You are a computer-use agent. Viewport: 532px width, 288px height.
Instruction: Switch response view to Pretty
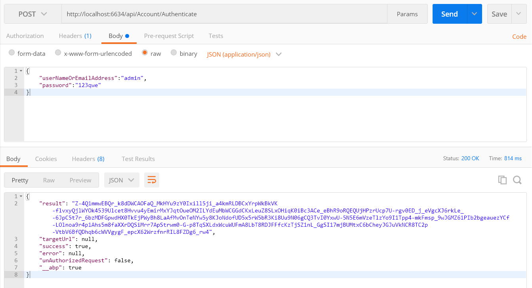point(20,180)
